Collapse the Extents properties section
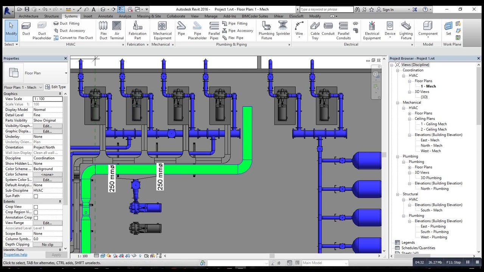The image size is (484, 272). pos(60,201)
